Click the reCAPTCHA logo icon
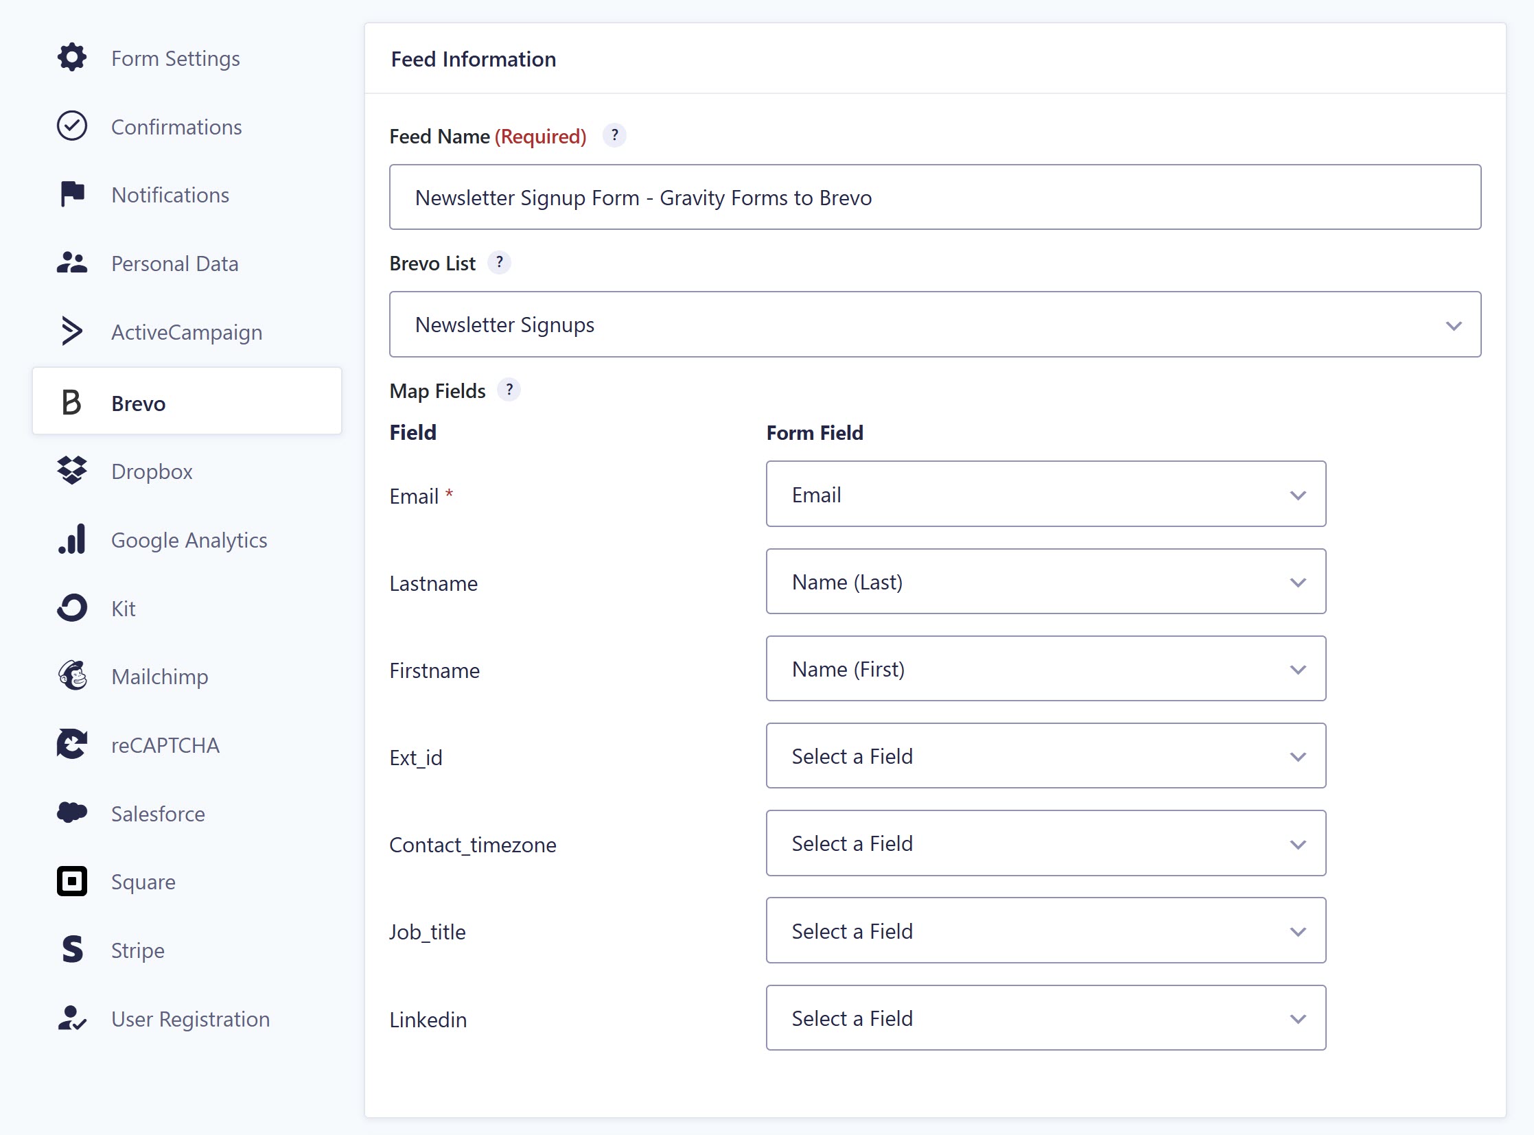Image resolution: width=1534 pixels, height=1135 pixels. tap(71, 745)
